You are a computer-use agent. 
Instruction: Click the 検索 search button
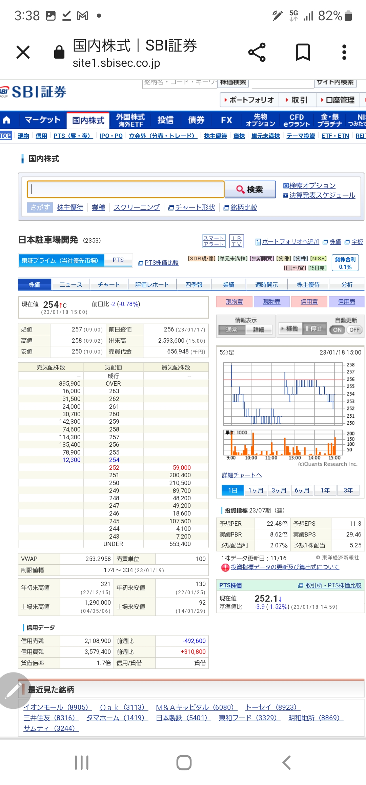(250, 189)
